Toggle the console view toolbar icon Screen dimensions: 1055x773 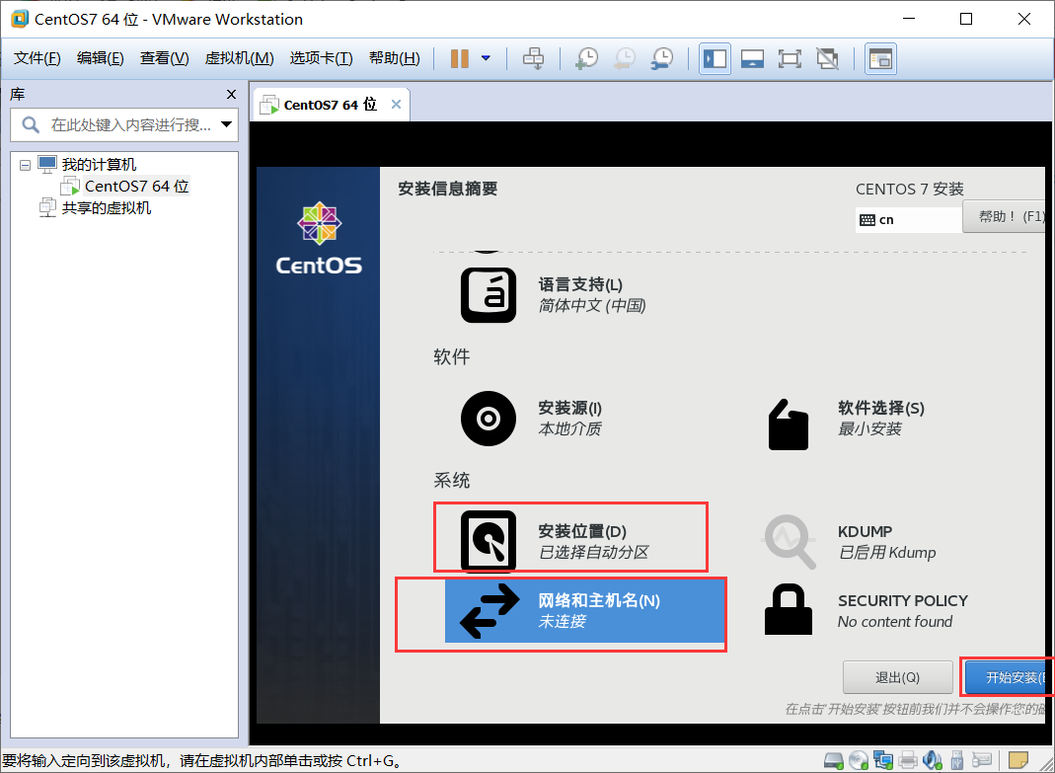[x=880, y=58]
